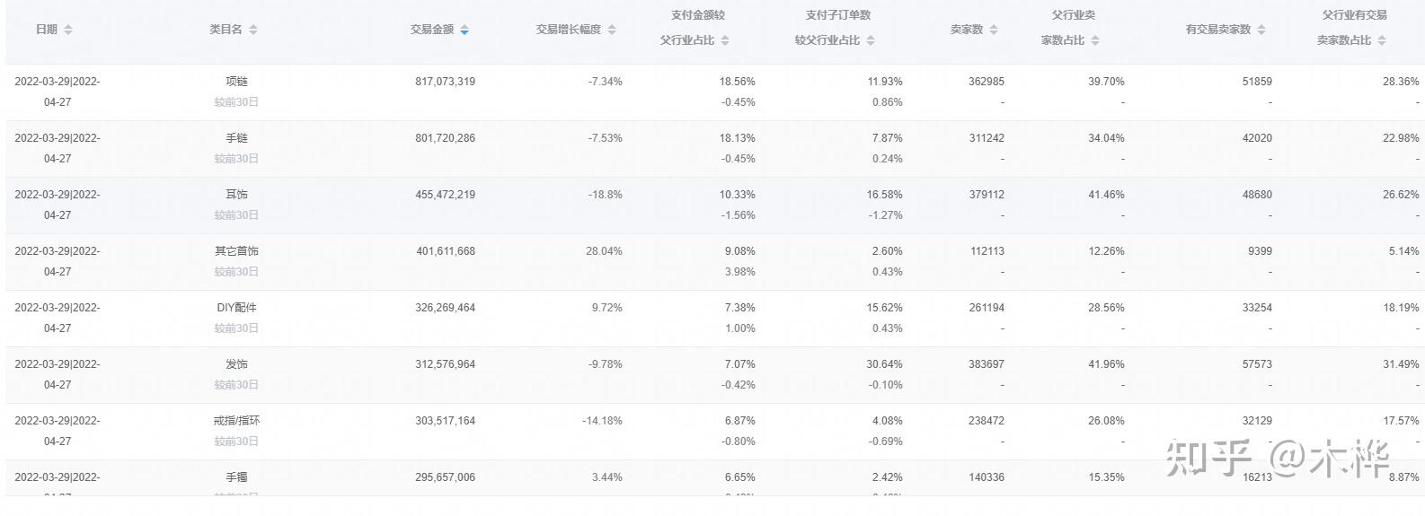Select the DIY配件 category
This screenshot has height=516, width=1425.
coord(236,307)
